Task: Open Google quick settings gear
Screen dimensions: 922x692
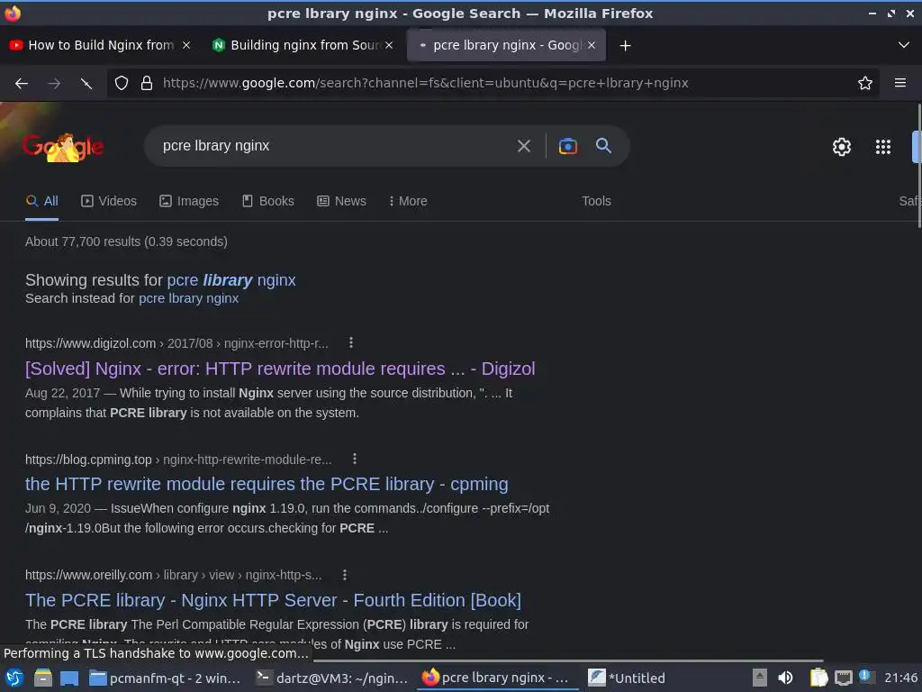Action: (x=842, y=147)
